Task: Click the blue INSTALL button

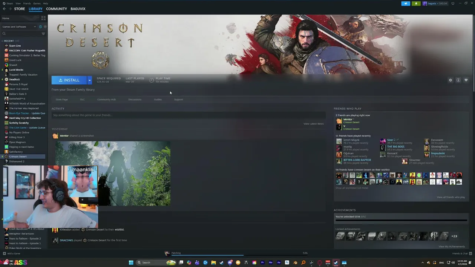Action: pos(69,80)
